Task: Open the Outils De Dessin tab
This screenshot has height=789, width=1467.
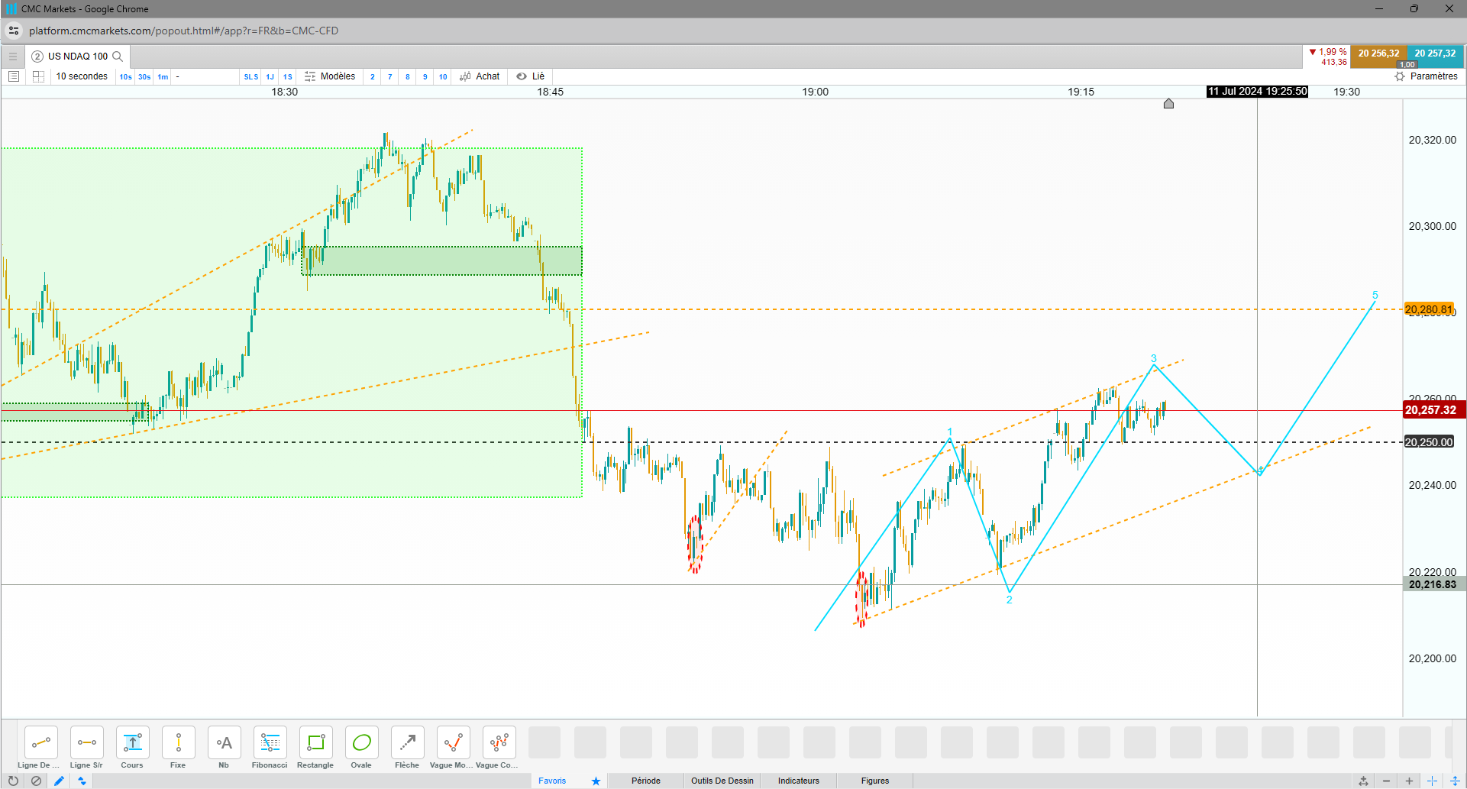Action: (x=722, y=781)
